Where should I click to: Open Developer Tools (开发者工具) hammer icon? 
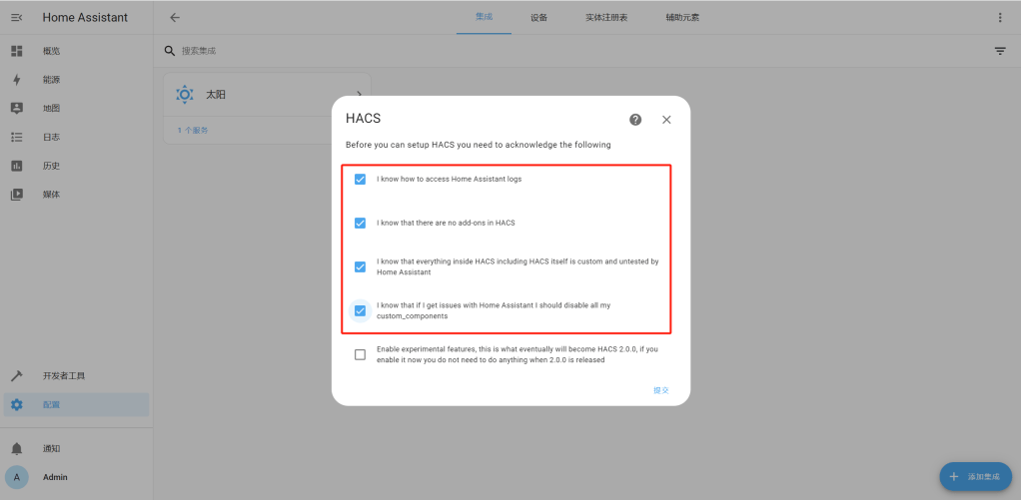click(x=17, y=376)
